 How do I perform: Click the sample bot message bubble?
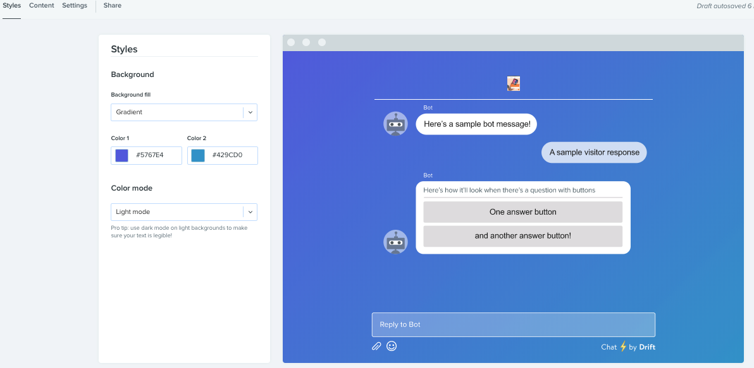(476, 124)
